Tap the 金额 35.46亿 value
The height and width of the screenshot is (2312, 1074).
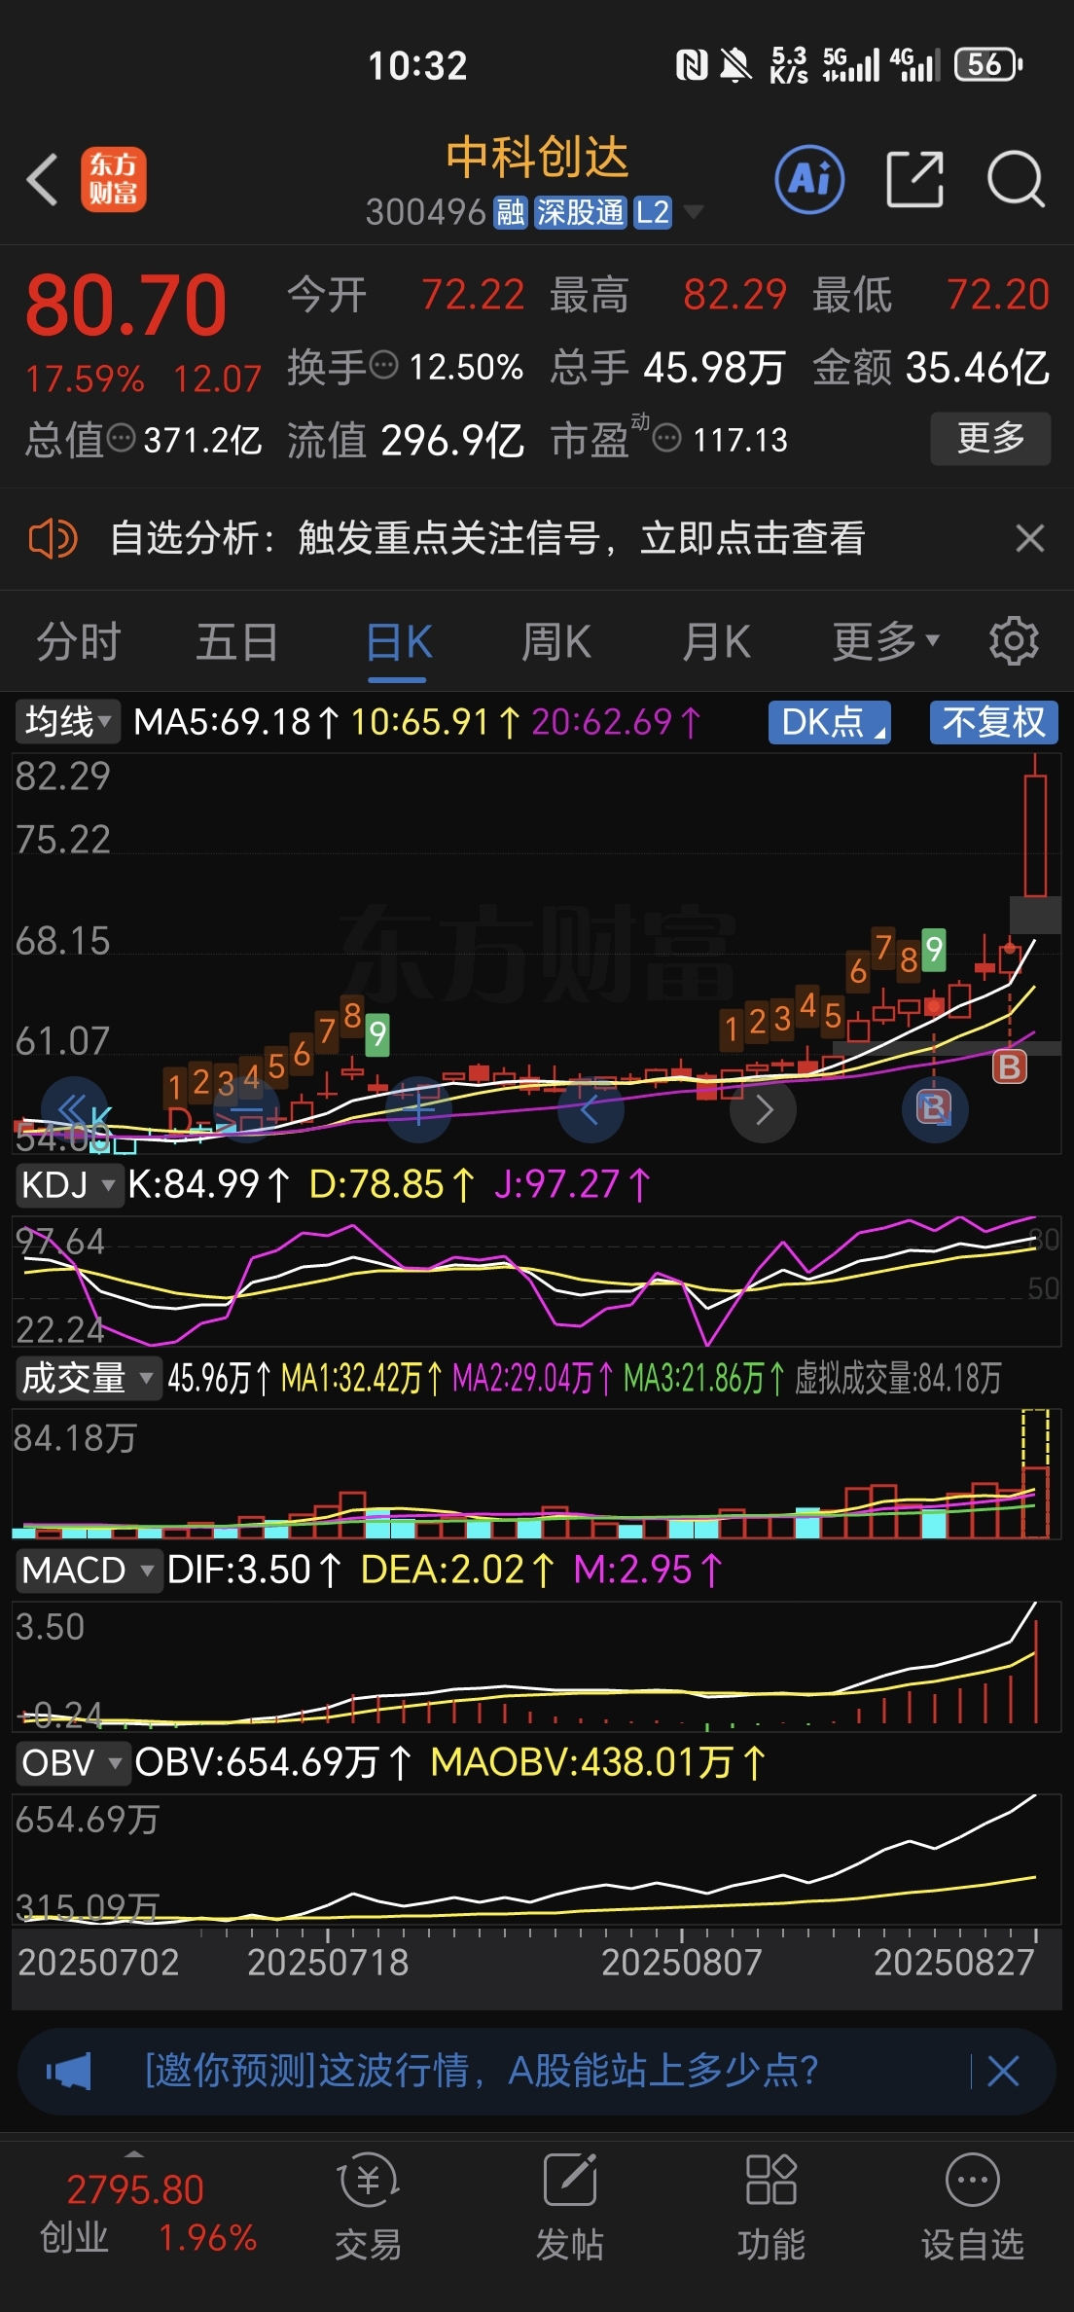978,368
